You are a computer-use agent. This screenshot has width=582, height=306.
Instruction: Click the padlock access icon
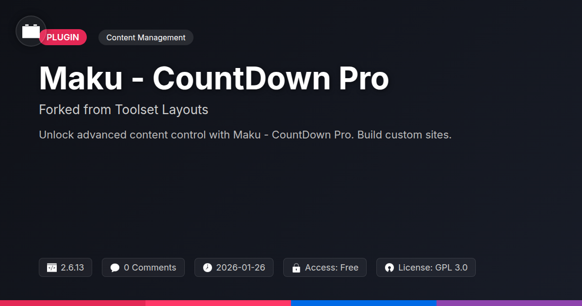296,268
